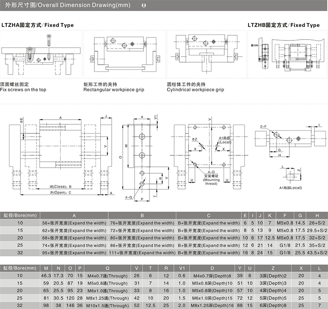This screenshot has width=328, height=309.
Task: Click the table column header 'H'
Action: [x=317, y=215]
